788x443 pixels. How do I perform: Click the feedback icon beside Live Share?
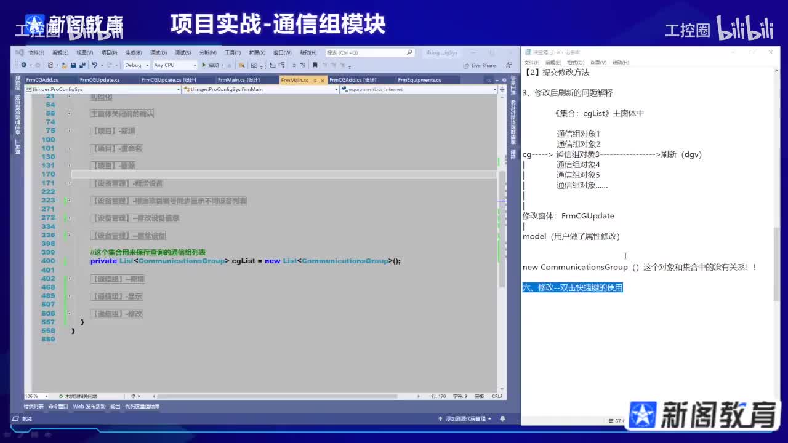pos(509,65)
